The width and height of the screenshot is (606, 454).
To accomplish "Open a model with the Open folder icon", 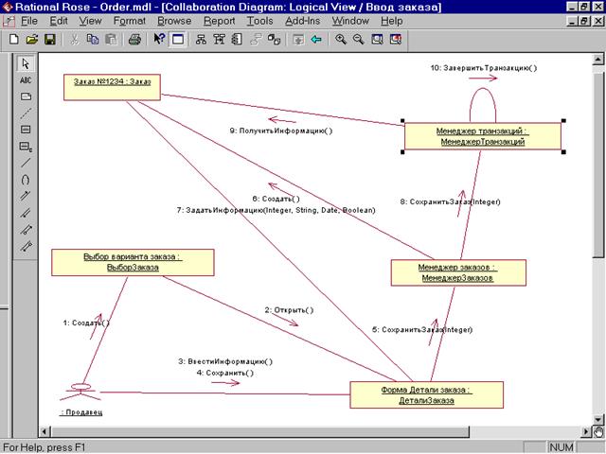I will tap(32, 40).
